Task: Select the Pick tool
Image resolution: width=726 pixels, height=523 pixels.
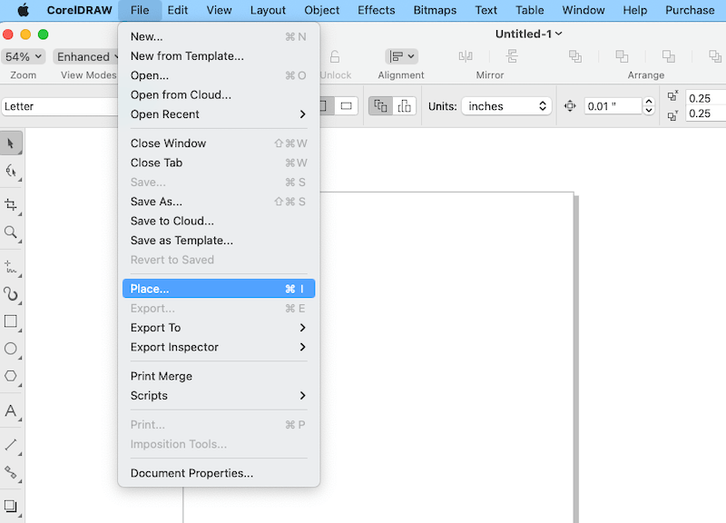Action: [x=11, y=143]
